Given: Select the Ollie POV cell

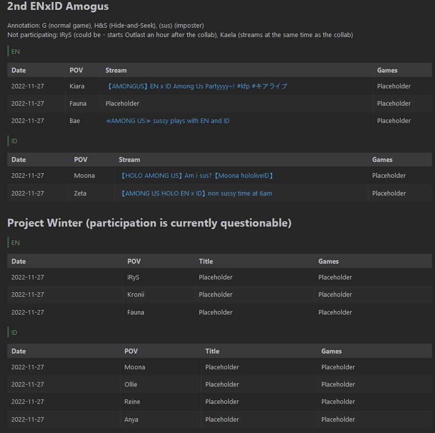Looking at the screenshot, I should coord(131,384).
